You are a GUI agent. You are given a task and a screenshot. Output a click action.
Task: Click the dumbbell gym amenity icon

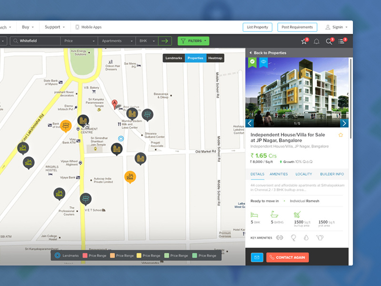[x=280, y=237]
